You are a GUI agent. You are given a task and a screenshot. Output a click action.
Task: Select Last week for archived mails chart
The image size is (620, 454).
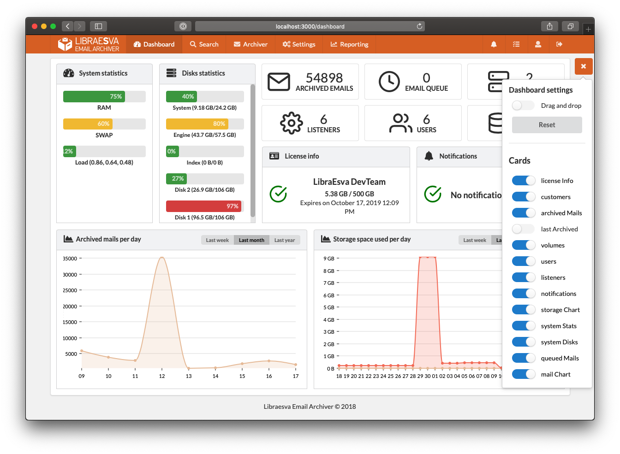click(x=217, y=240)
